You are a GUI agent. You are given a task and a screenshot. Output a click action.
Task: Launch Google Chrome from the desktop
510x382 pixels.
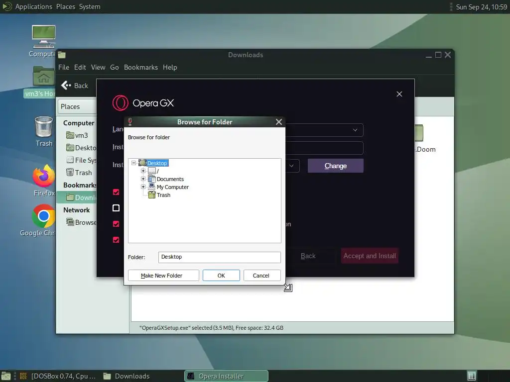coord(44,216)
